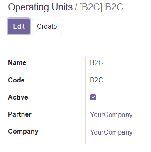Click the Company field label
The width and height of the screenshot is (151, 152).
coord(23,131)
